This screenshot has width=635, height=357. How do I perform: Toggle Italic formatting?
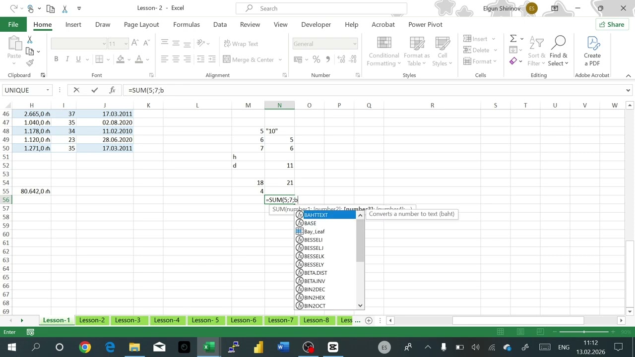[67, 59]
